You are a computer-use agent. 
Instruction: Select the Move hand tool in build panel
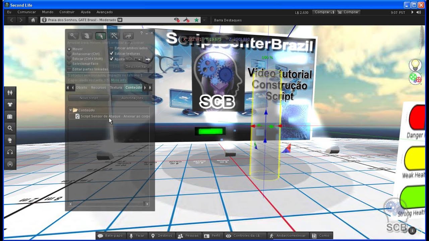coord(87,36)
